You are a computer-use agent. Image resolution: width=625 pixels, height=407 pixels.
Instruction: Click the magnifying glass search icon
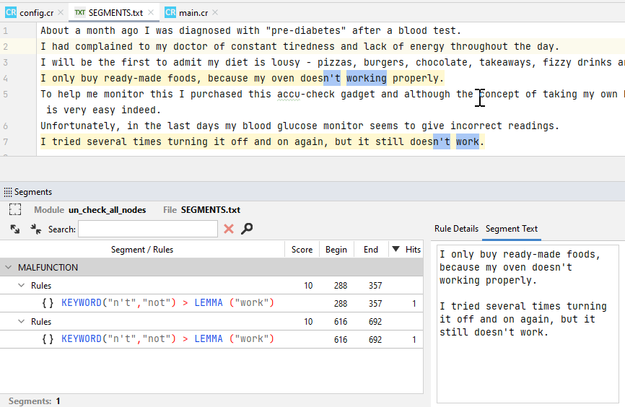point(247,229)
